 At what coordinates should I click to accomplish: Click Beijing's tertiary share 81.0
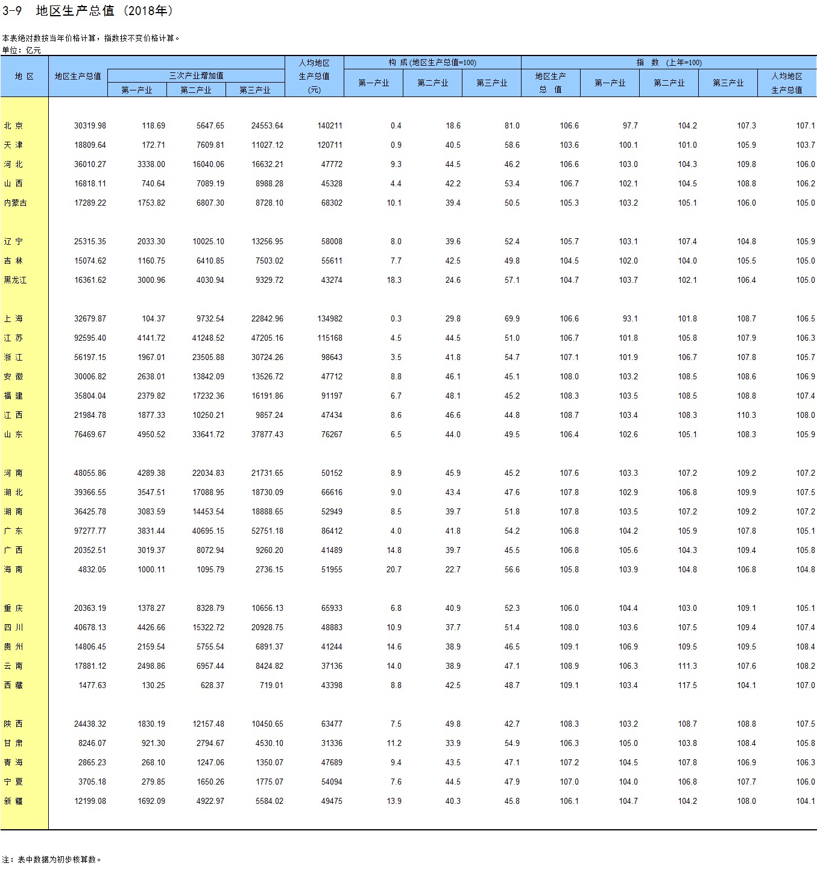512,125
